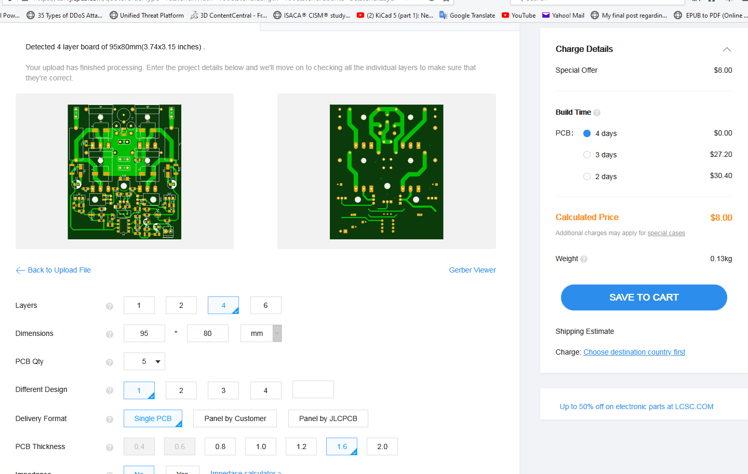748x474 pixels.
Task: Open the Google Translate bookmark
Action: [x=467, y=16]
